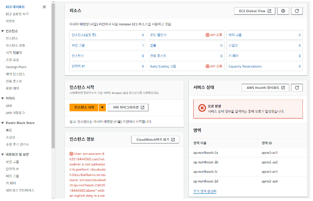The width and height of the screenshot is (313, 201).
Task: Launch instance with orange button
Action: [x=84, y=107]
